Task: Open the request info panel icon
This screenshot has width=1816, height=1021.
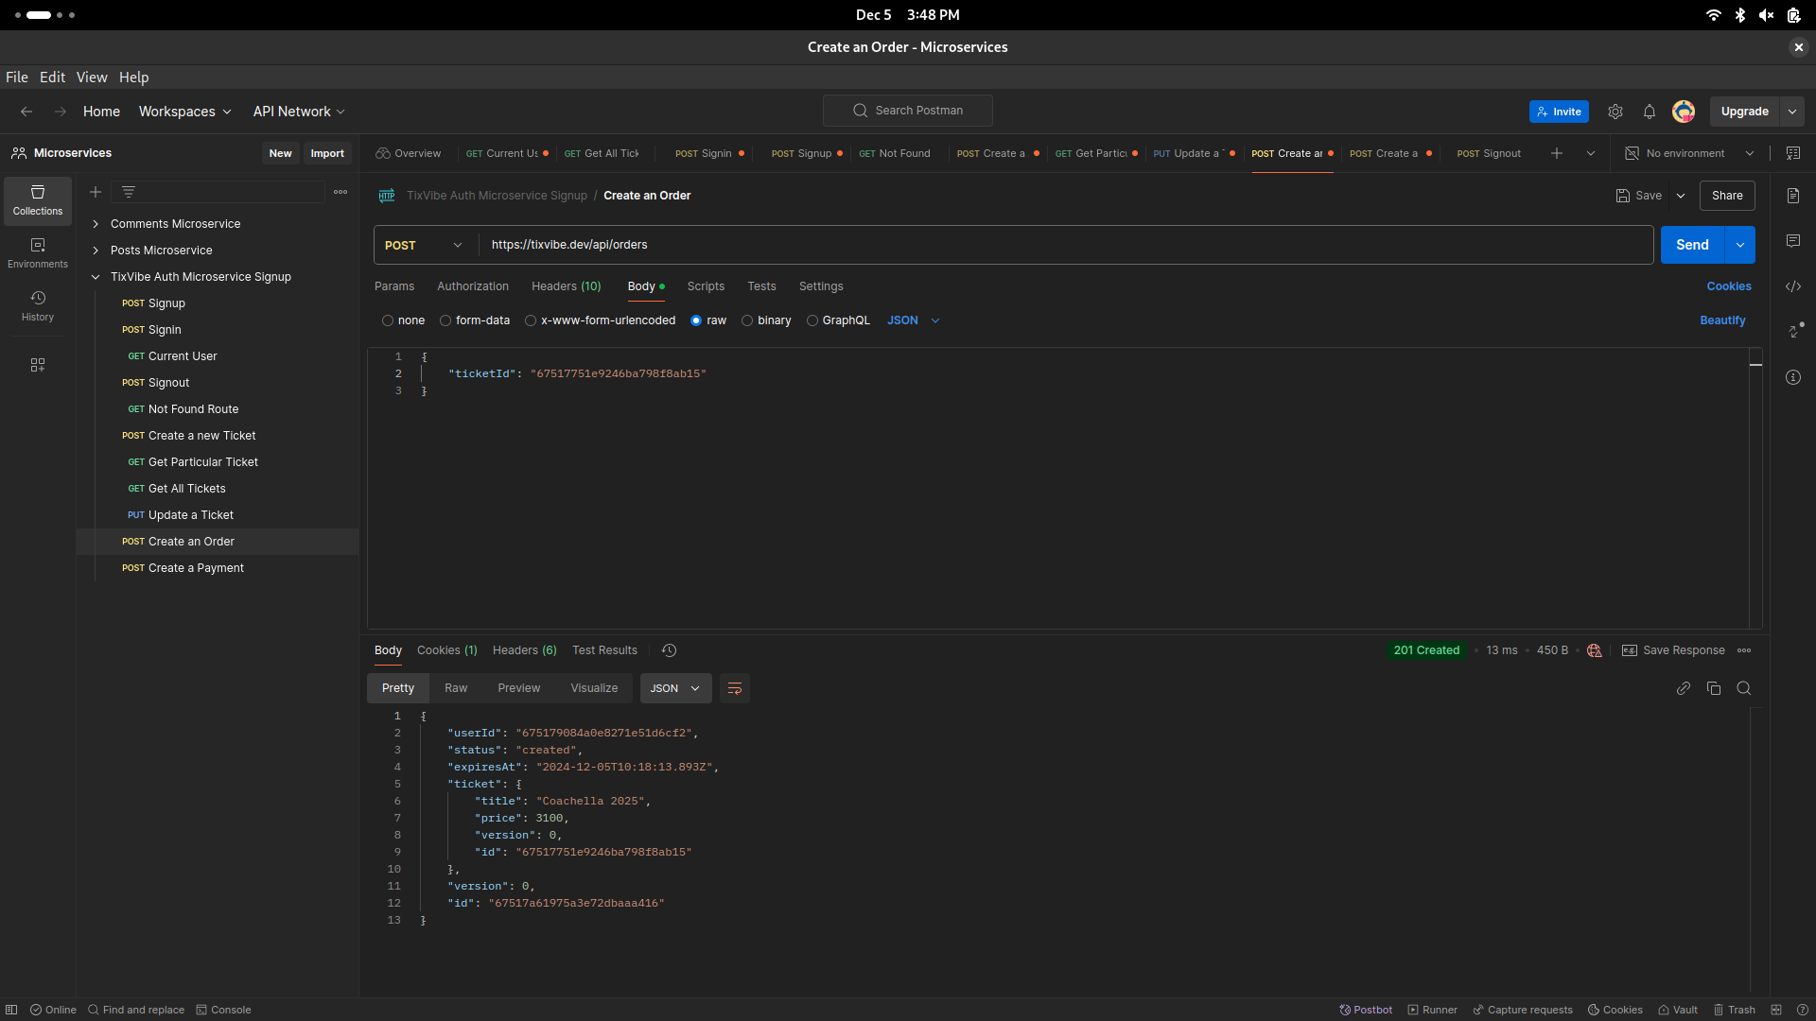Action: [x=1793, y=377]
